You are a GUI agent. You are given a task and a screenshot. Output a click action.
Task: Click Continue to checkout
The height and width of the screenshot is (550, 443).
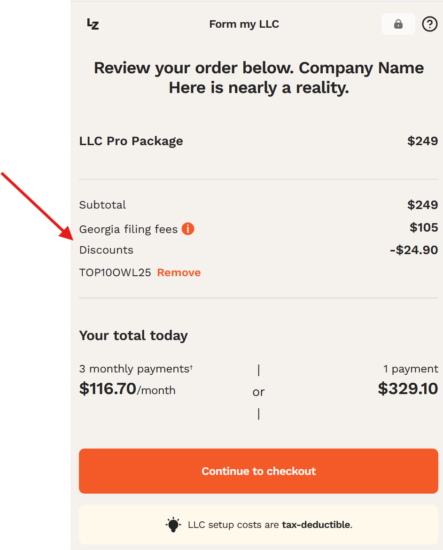click(258, 471)
